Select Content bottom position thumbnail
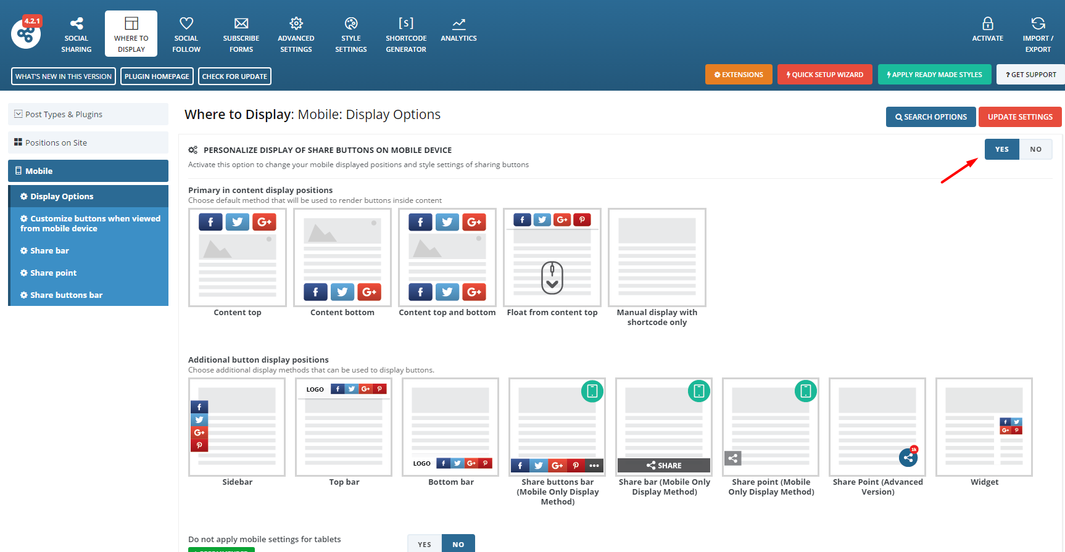This screenshot has height=552, width=1065. [x=342, y=258]
